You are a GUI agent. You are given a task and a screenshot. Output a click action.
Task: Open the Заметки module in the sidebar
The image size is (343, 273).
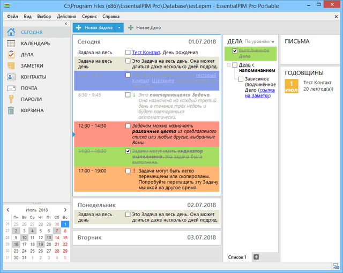point(31,65)
